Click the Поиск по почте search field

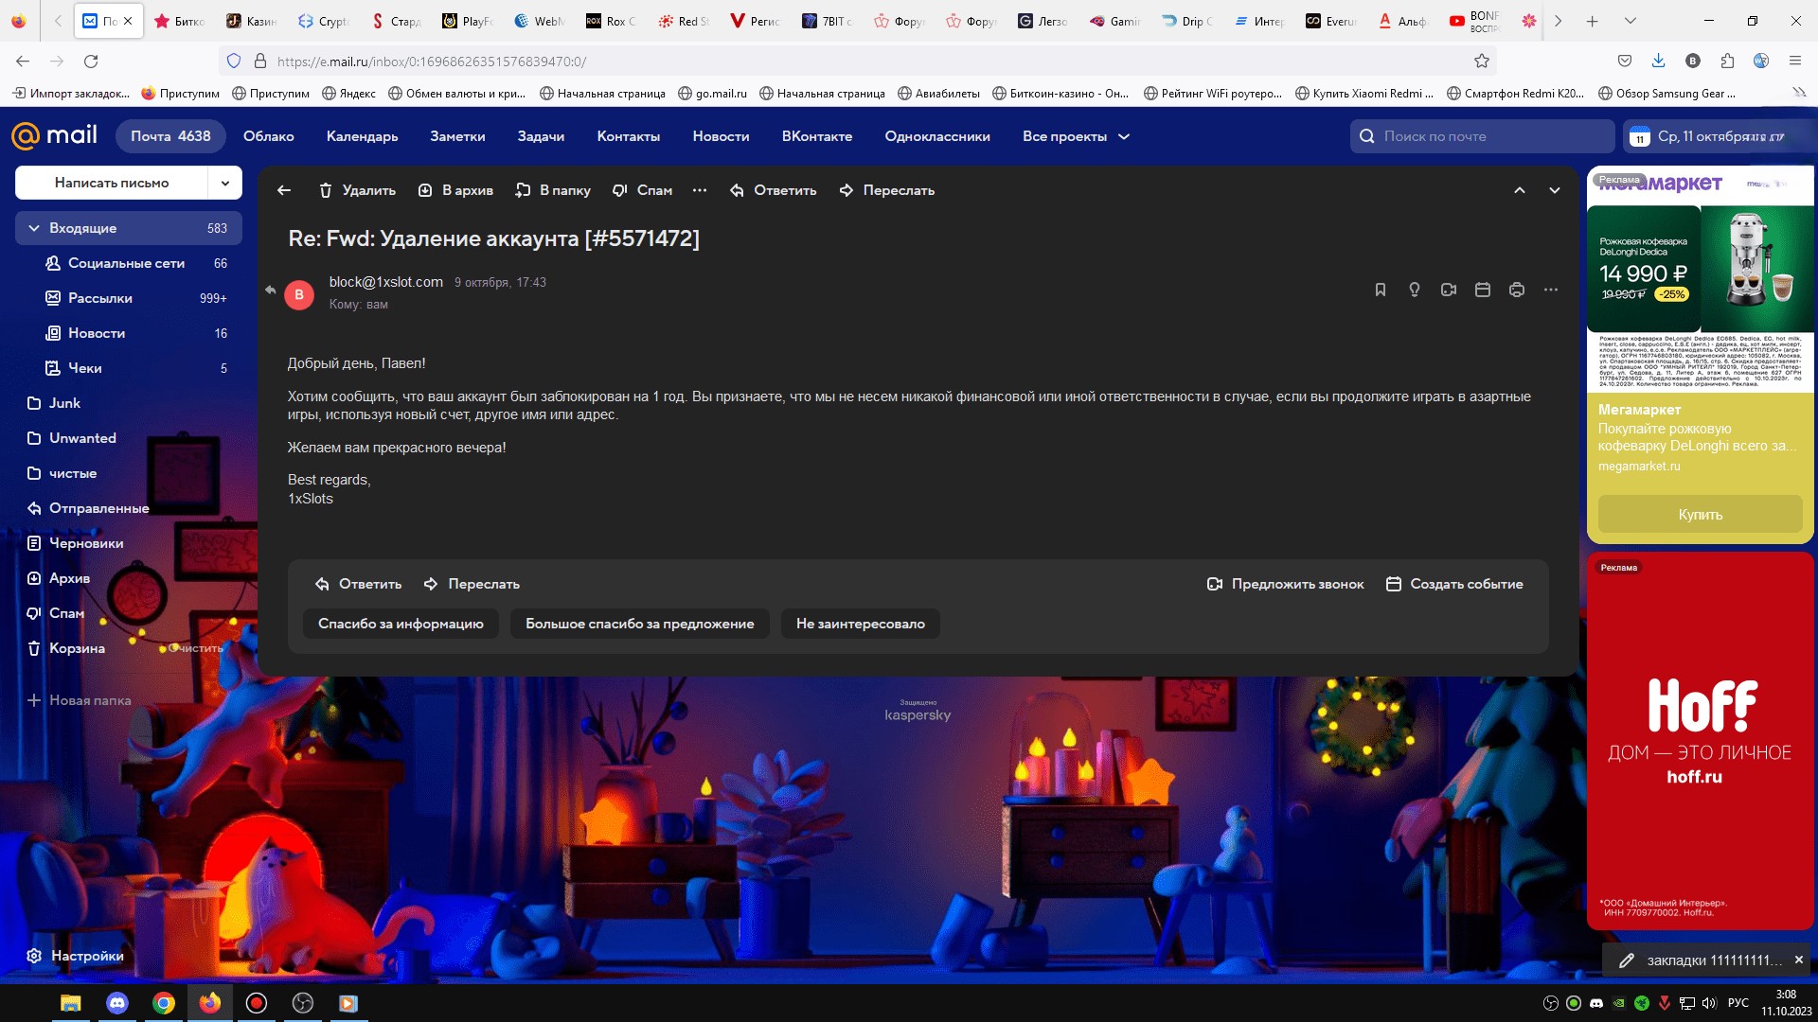(1482, 136)
